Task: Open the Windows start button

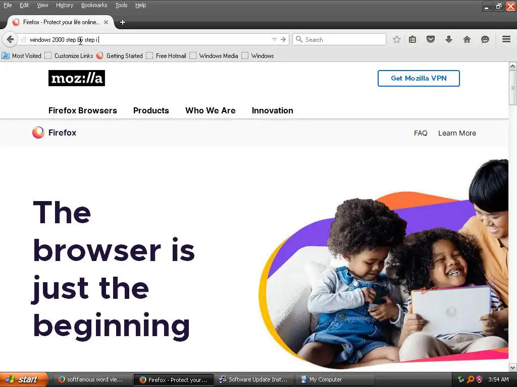Action: pyautogui.click(x=24, y=379)
